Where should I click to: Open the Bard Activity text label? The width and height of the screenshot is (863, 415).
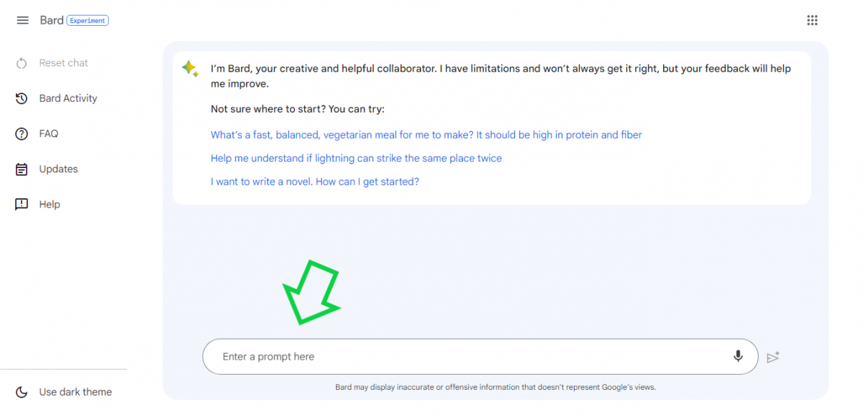point(68,98)
